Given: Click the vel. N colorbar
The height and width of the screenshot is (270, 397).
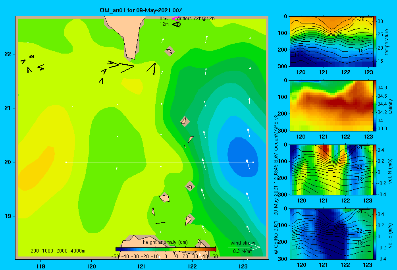Looking at the screenshot, I should click(x=374, y=170).
